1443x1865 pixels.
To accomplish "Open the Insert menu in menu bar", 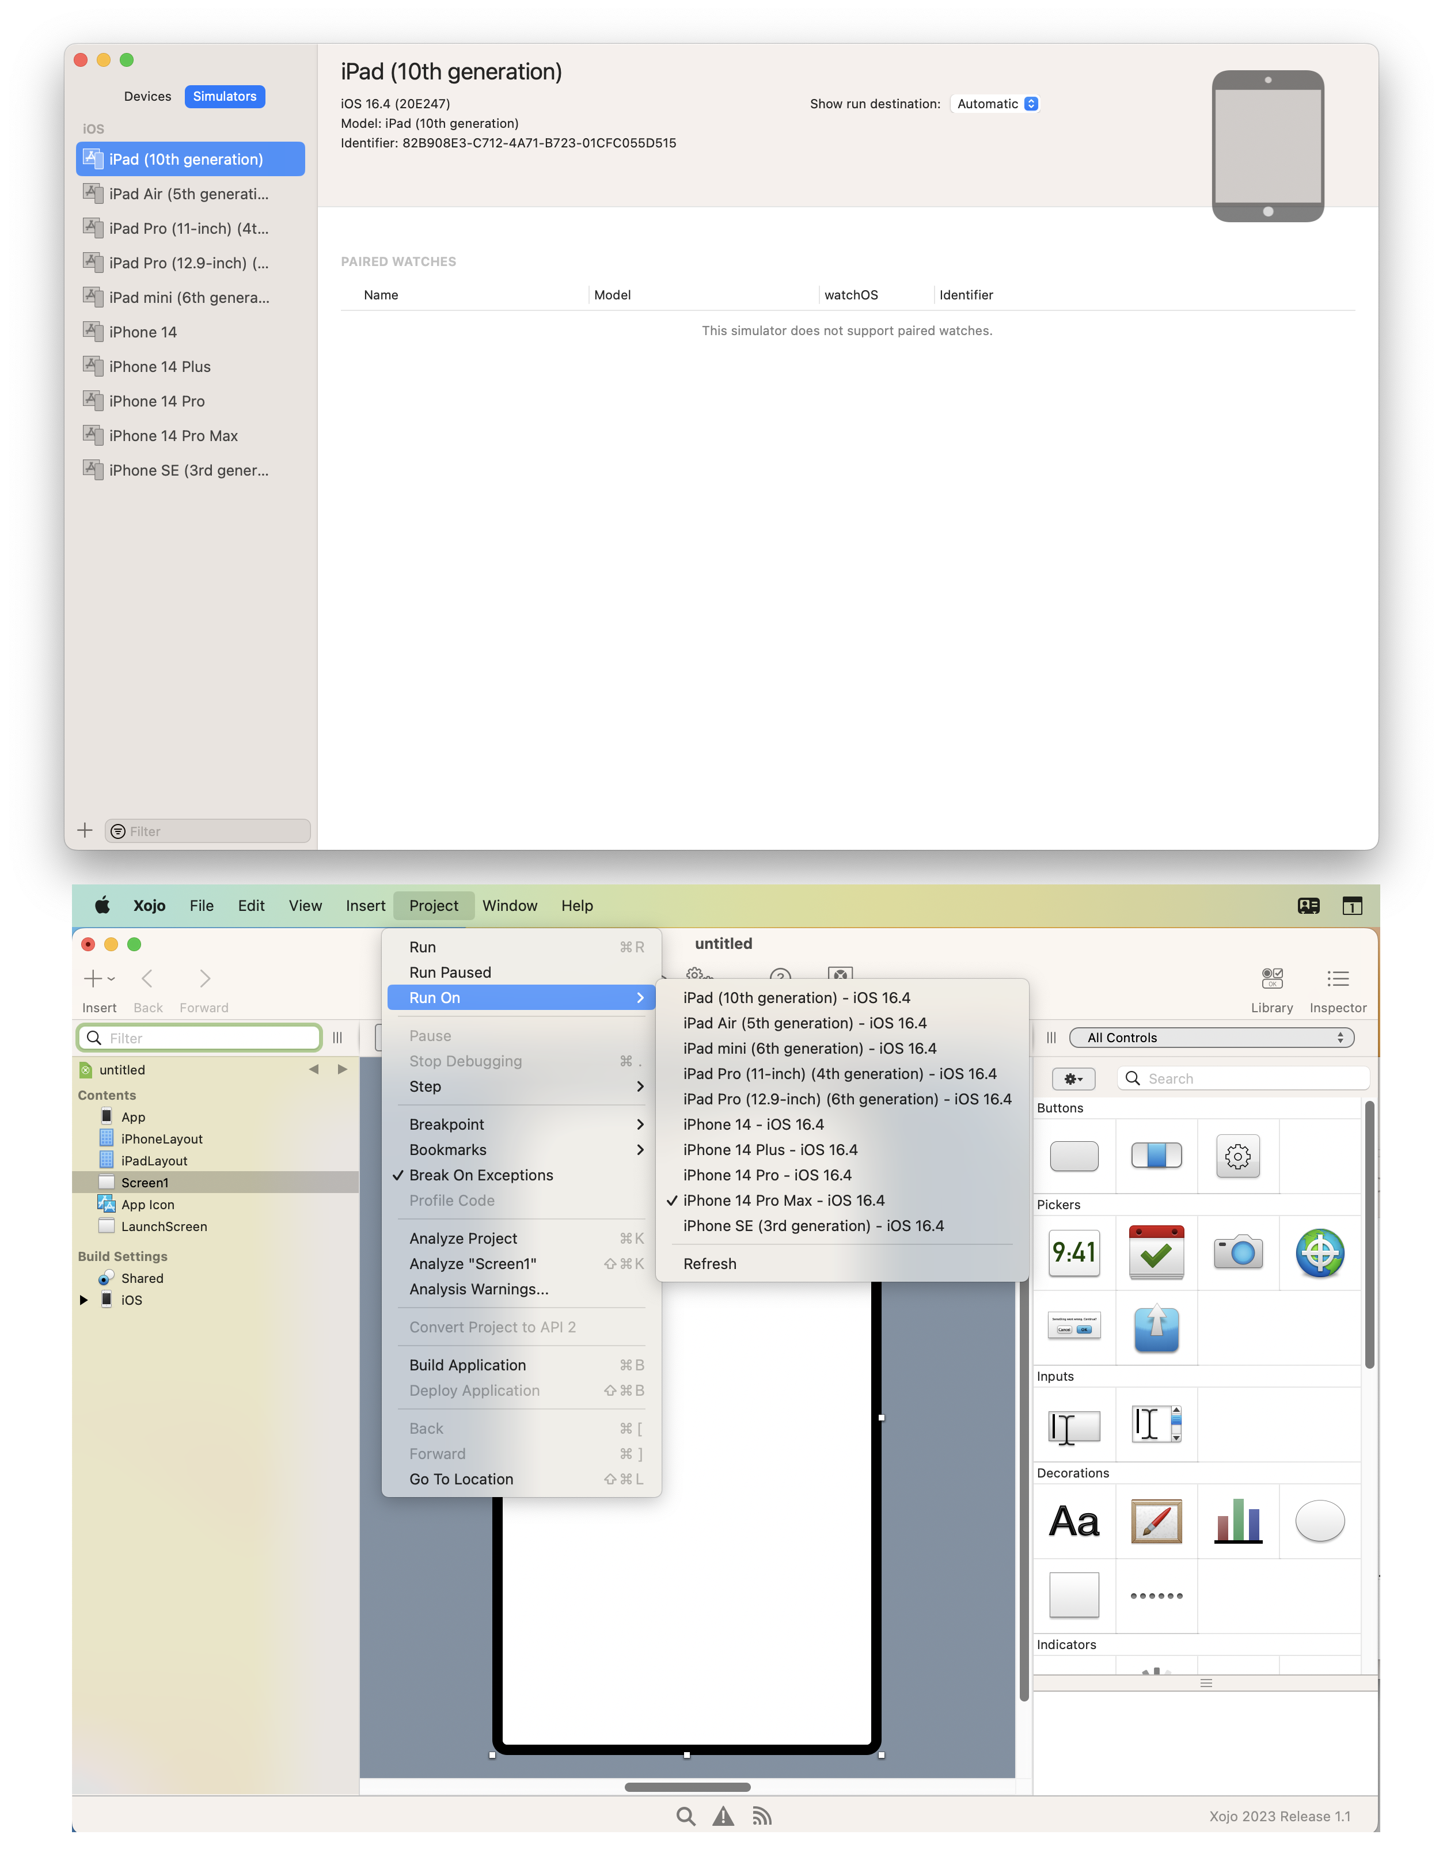I will [x=366, y=905].
